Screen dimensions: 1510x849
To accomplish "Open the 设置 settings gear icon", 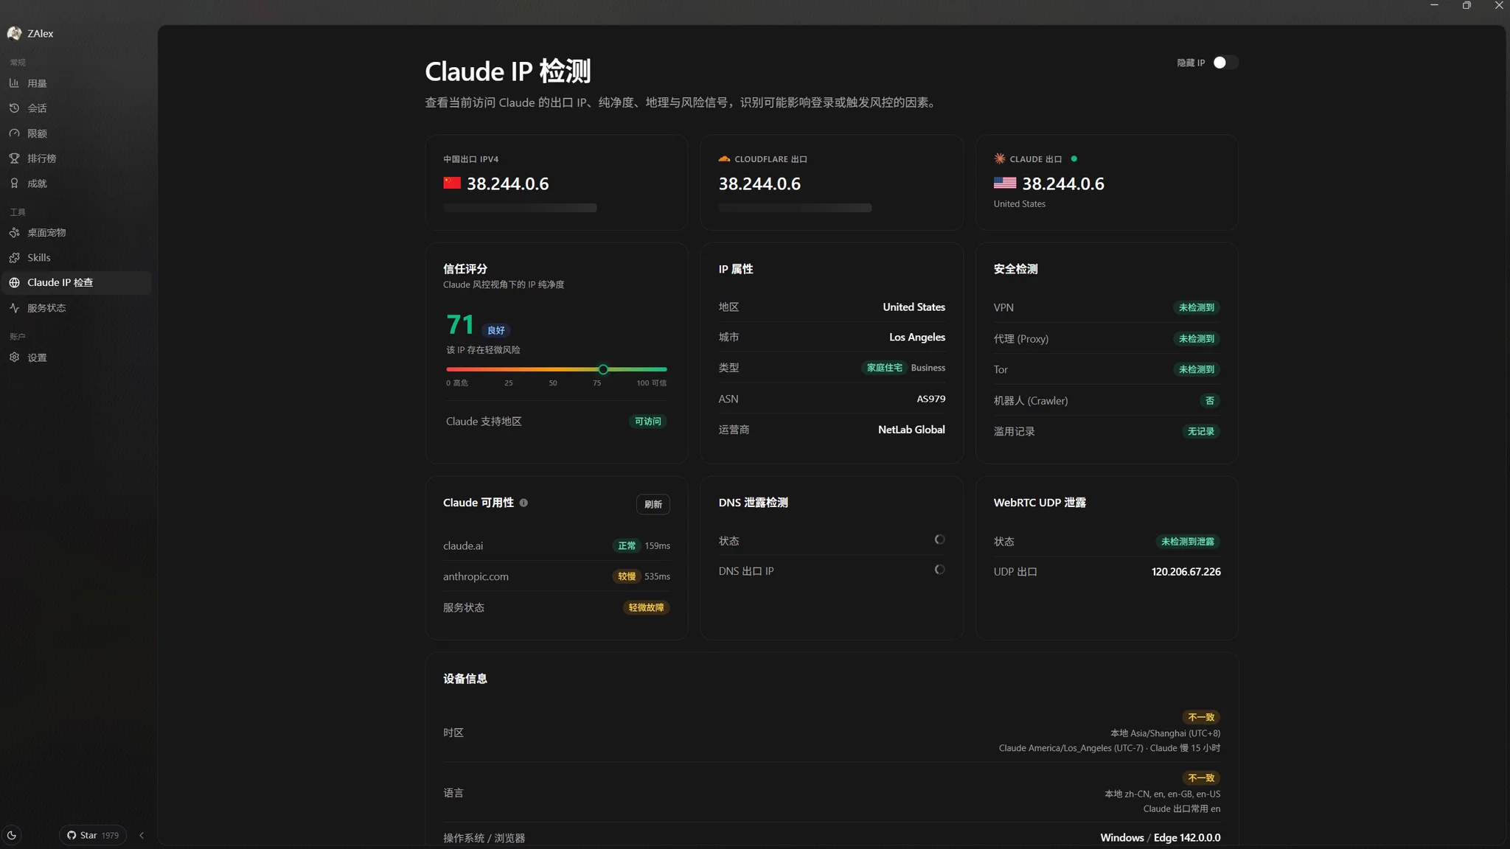I will click(x=14, y=357).
